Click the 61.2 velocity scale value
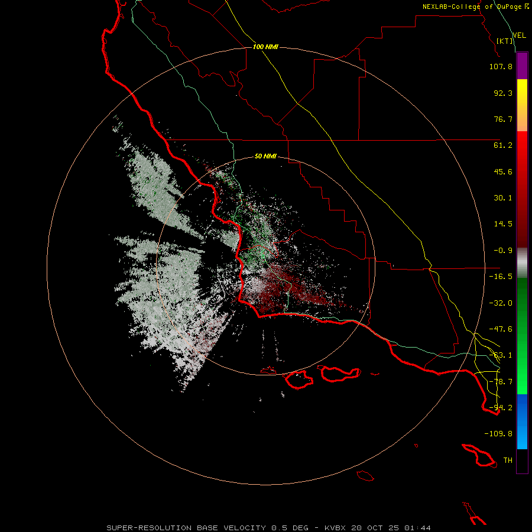This screenshot has height=532, width=532. tap(503, 145)
